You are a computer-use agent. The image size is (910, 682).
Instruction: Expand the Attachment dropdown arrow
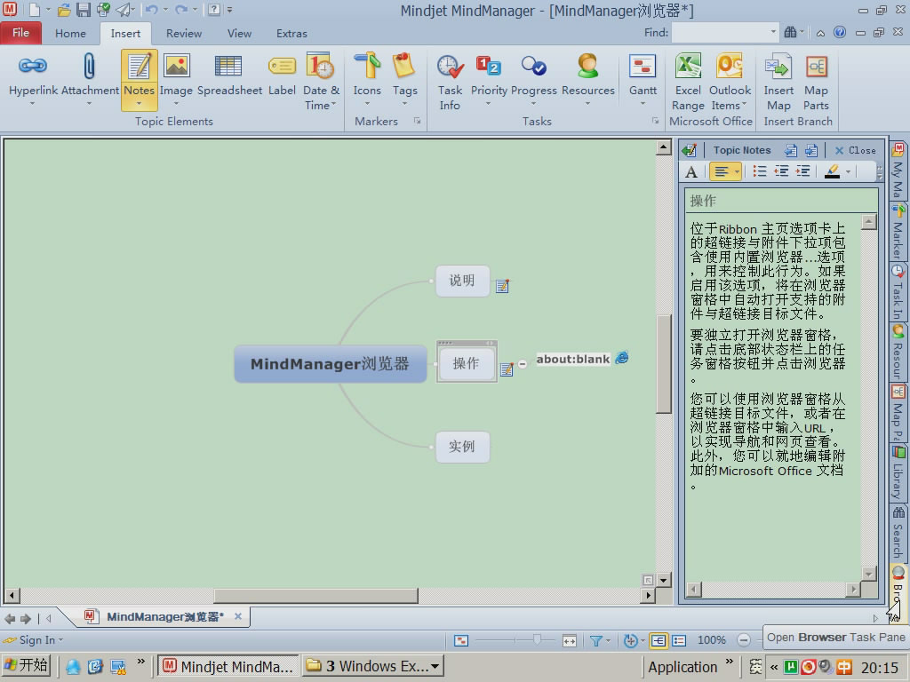pos(90,104)
